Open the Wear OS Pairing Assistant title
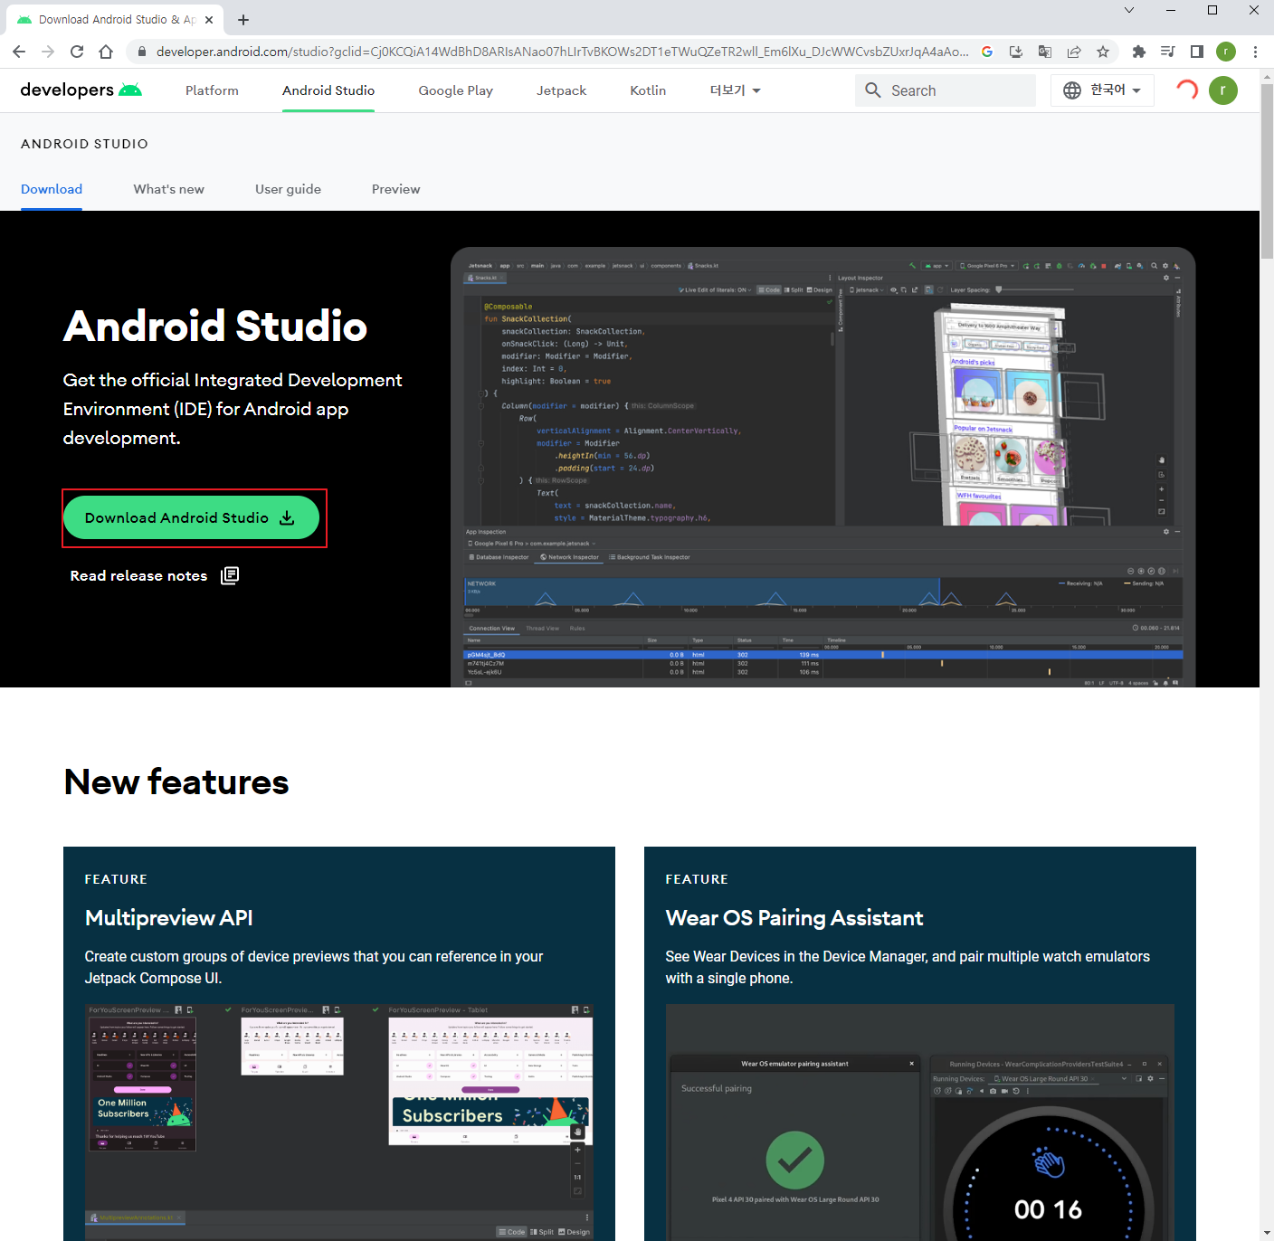1274x1241 pixels. pos(794,918)
